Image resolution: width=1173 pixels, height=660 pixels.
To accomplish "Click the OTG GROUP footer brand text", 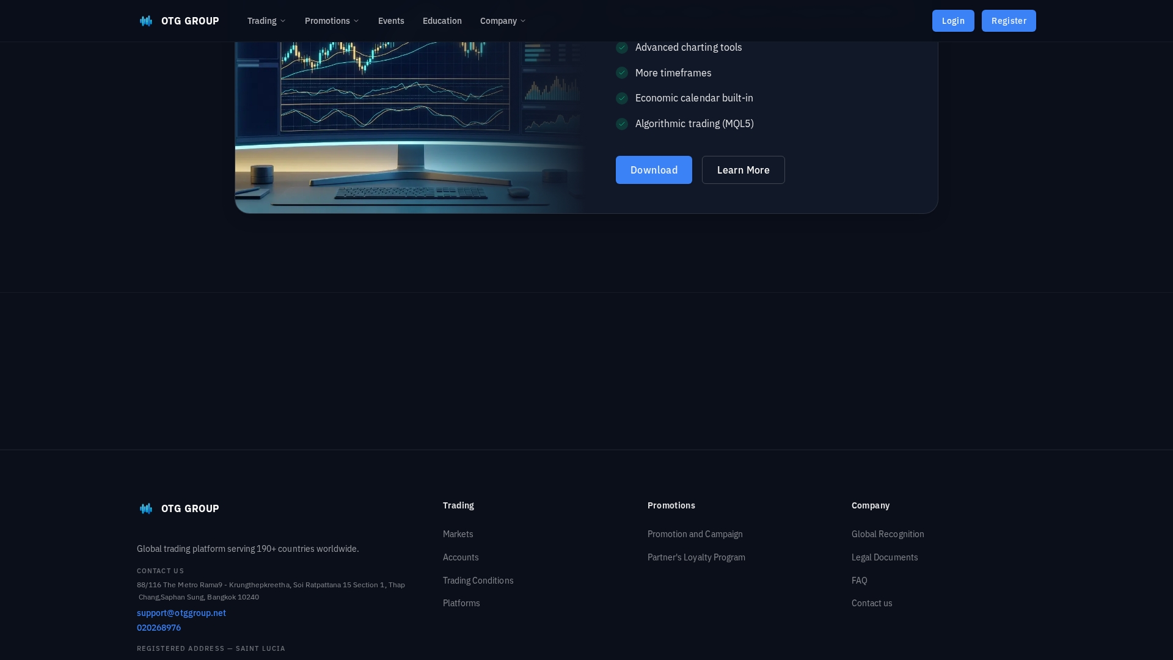I will click(190, 508).
